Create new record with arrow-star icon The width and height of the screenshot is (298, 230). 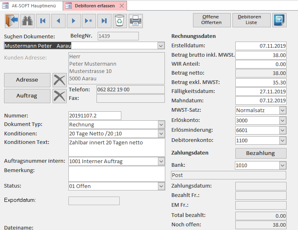(89, 21)
